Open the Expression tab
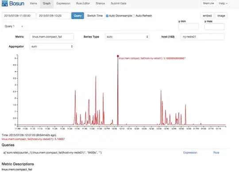The image size is (239, 172). coord(63,4)
